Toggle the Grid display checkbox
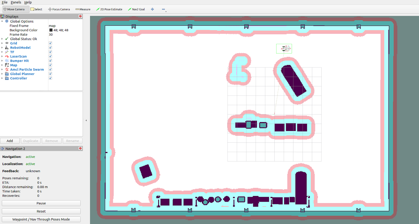Screen dimensions: 419x224 (x=50, y=43)
